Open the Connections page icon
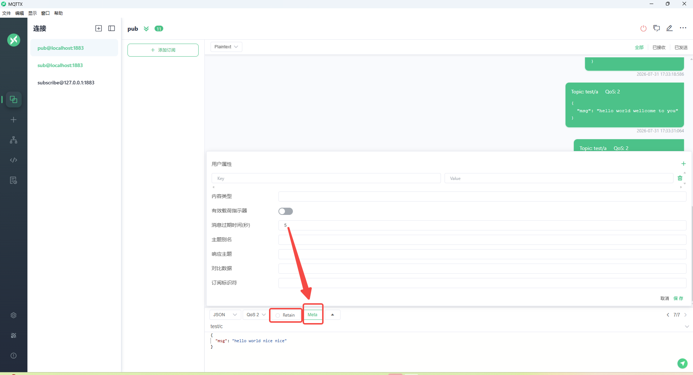Image resolution: width=693 pixels, height=375 pixels. point(14,100)
